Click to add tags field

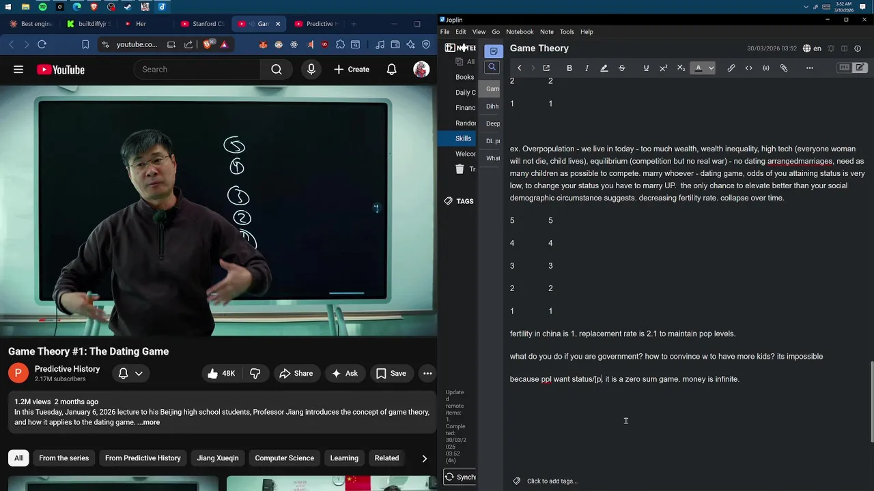[552, 481]
